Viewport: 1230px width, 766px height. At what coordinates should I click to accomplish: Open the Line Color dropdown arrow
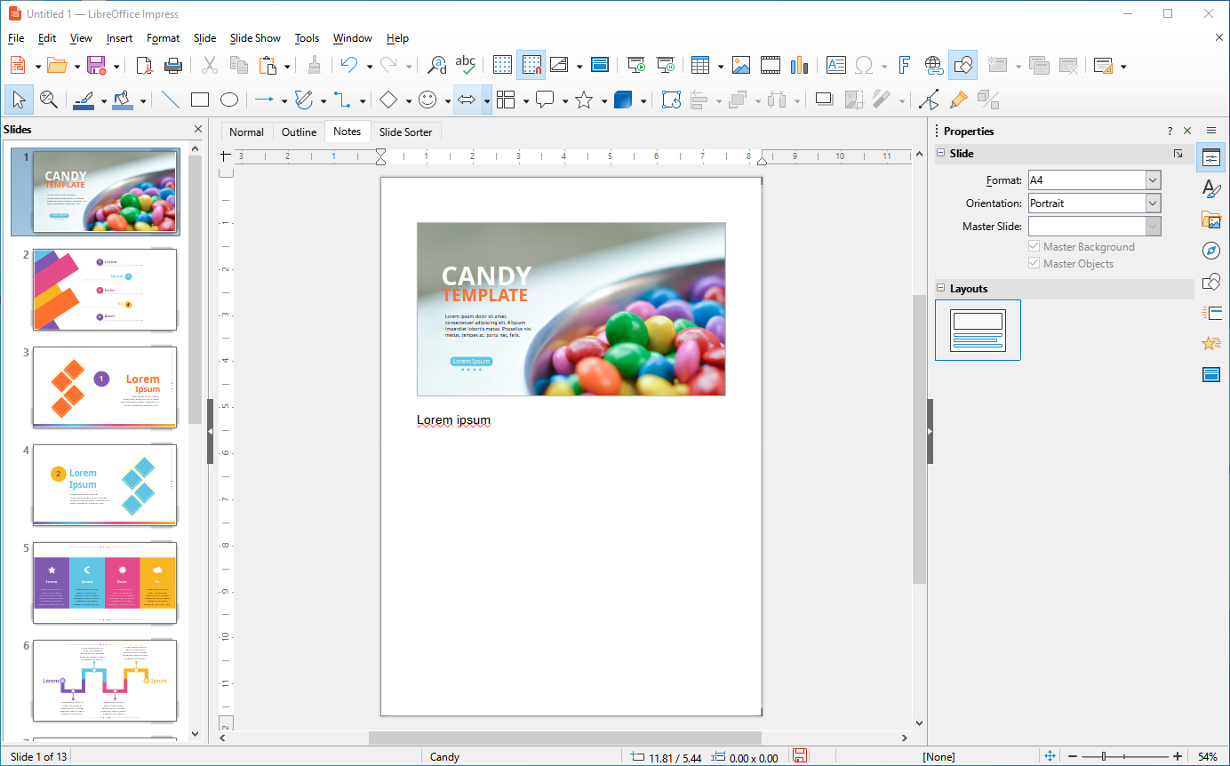coord(103,100)
